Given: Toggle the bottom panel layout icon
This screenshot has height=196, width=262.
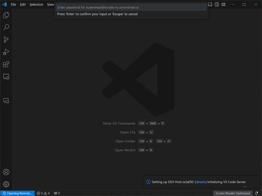Looking at the screenshot, I should (210, 4).
